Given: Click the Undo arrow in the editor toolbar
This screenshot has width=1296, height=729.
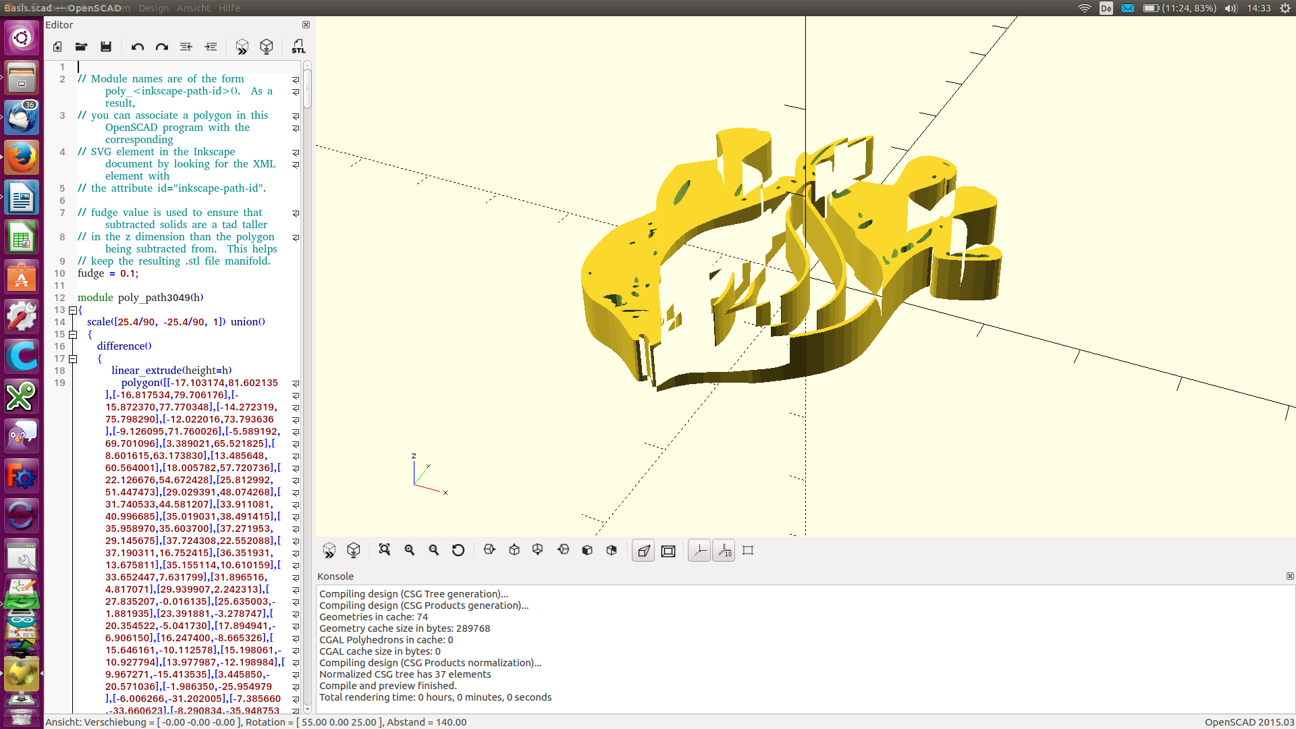Looking at the screenshot, I should 138,47.
